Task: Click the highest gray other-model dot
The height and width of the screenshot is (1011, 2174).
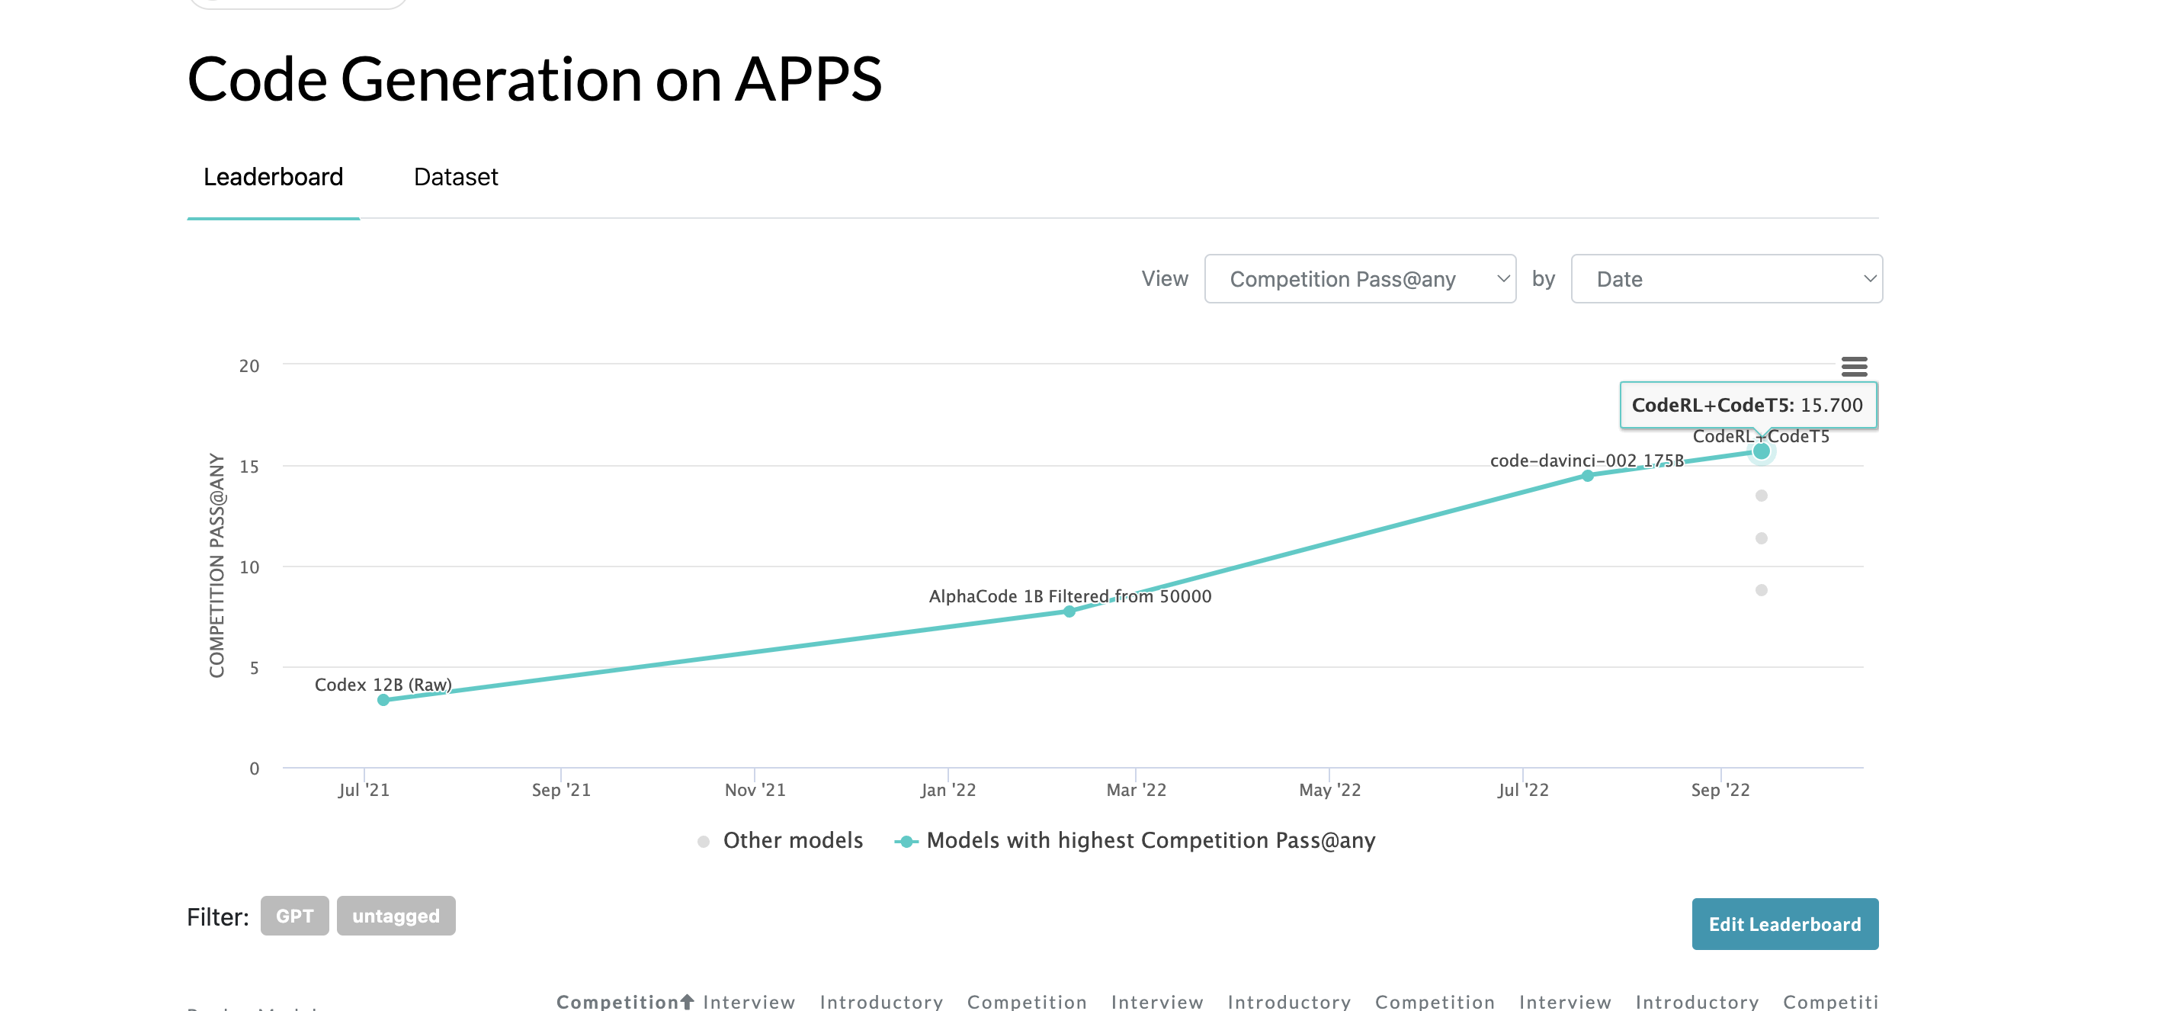Action: pyautogui.click(x=1762, y=496)
